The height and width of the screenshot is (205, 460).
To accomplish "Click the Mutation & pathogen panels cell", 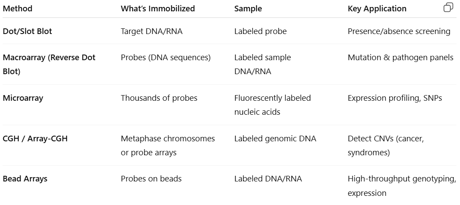I will point(400,58).
